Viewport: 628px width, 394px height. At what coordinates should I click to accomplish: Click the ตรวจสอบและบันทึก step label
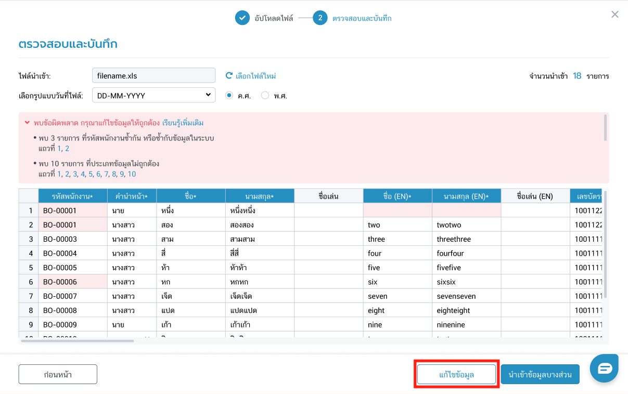362,18
